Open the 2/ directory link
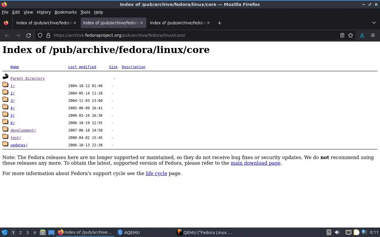Screen dimensions: 380x237 tap(12, 93)
